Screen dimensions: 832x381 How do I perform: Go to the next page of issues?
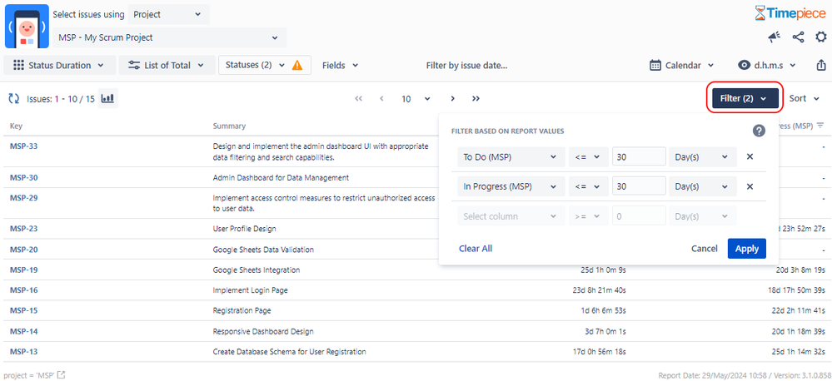pyautogui.click(x=452, y=98)
